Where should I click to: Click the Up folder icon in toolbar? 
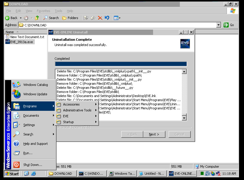(x=37, y=18)
